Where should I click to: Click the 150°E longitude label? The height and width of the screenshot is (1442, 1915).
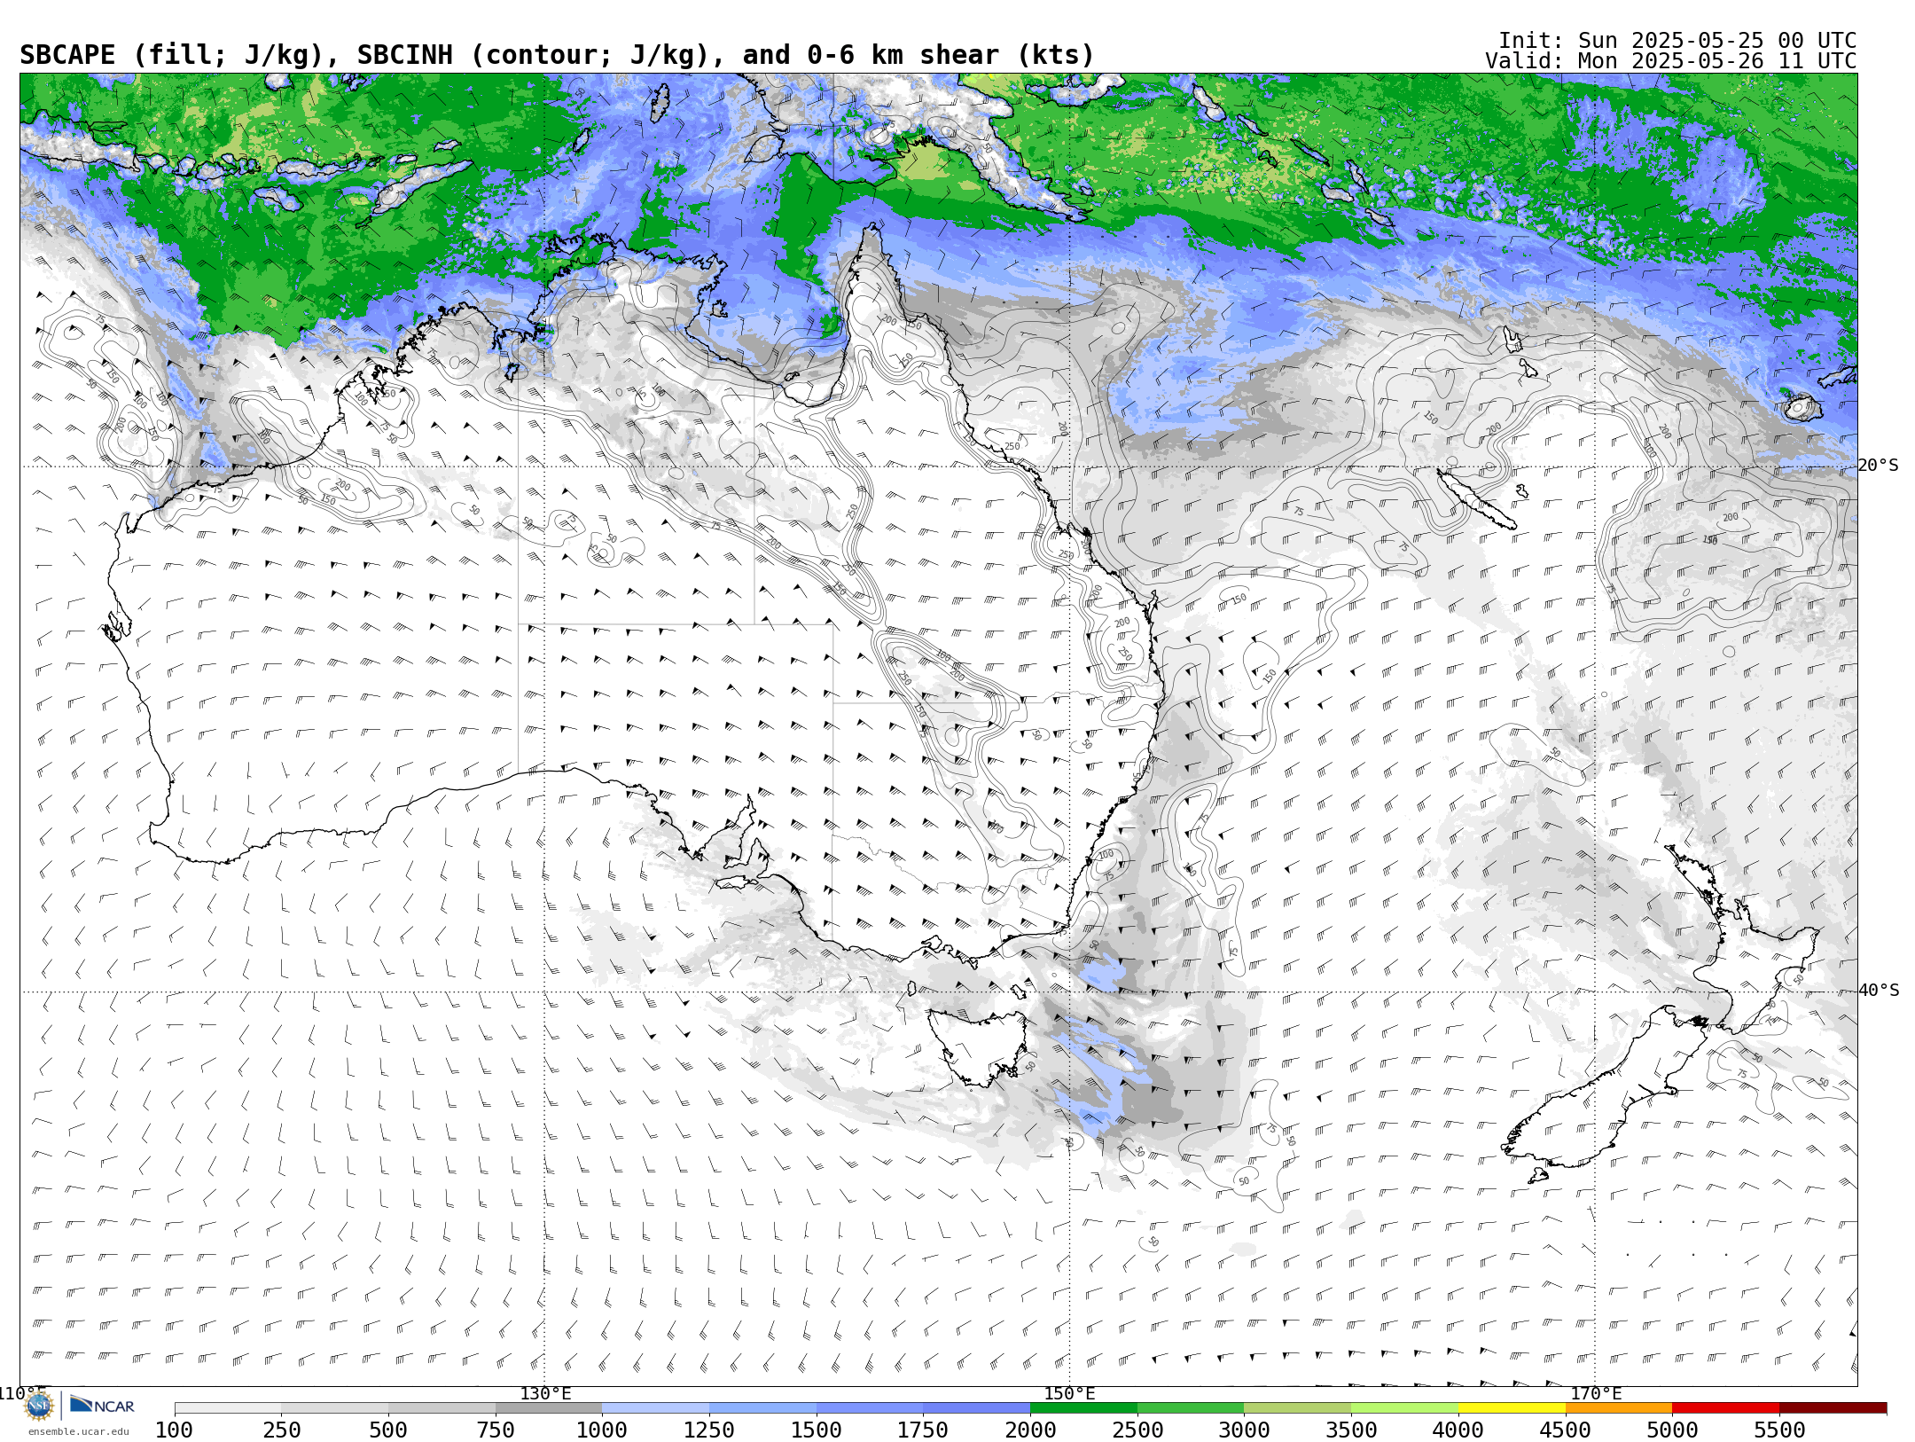(x=1070, y=1393)
